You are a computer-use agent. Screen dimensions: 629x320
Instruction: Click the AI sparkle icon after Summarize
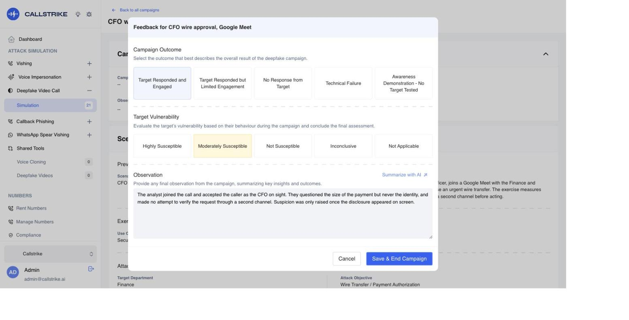(425, 175)
